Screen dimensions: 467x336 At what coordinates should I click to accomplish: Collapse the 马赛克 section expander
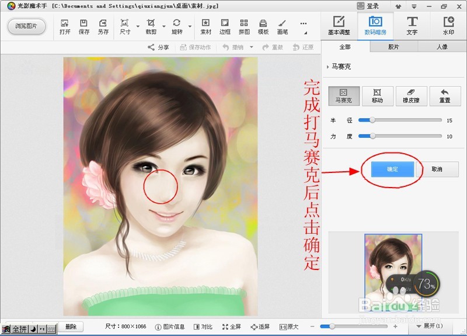pos(327,67)
